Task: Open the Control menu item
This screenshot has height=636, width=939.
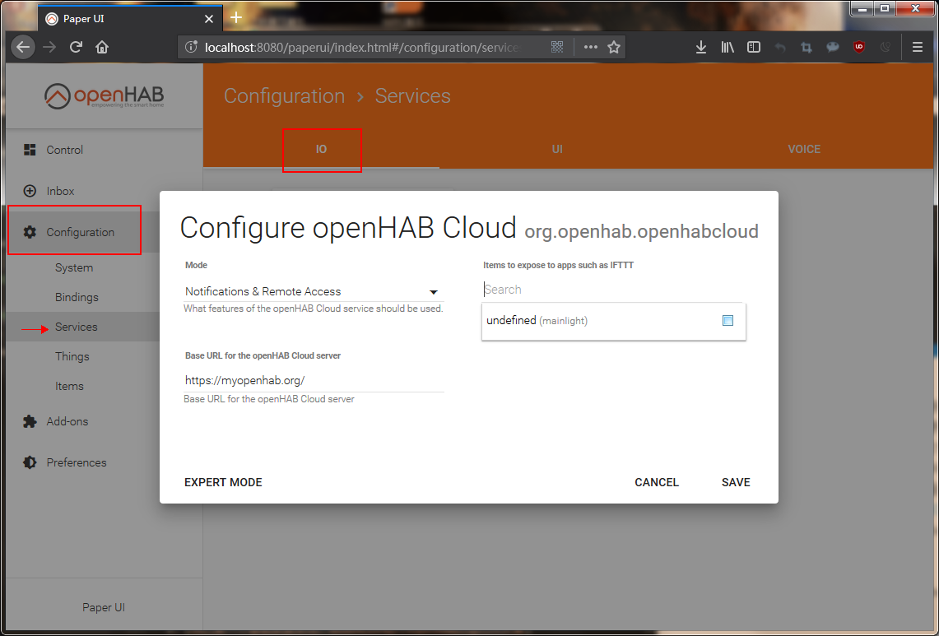Action: point(105,150)
